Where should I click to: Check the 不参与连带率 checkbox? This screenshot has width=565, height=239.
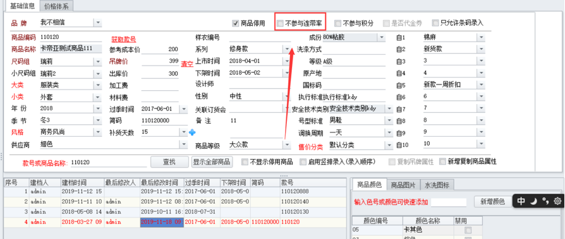[x=280, y=23]
